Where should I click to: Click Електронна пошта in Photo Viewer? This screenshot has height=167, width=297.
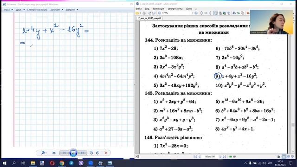tap(37, 10)
